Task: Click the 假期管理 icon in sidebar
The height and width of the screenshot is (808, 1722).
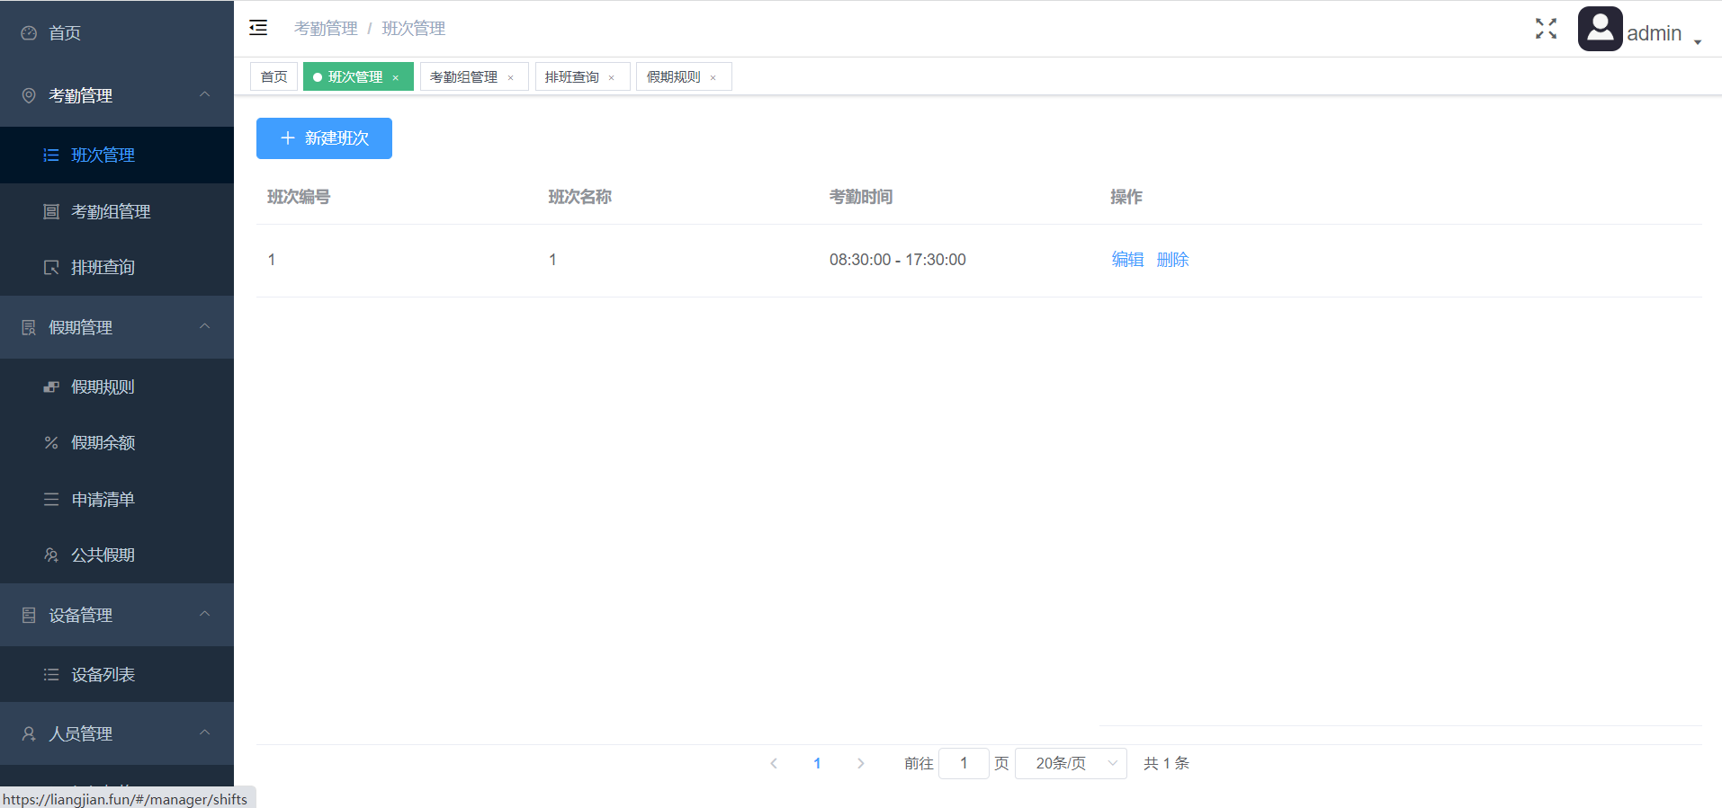Action: pyautogui.click(x=29, y=327)
